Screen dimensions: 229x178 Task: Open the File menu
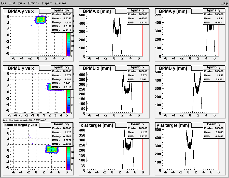tap(4, 3)
